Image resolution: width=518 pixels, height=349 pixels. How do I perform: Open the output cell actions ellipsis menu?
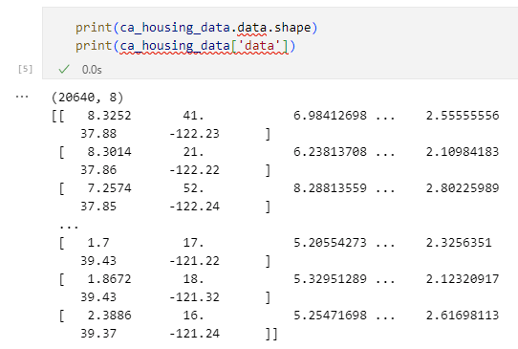pyautogui.click(x=22, y=97)
